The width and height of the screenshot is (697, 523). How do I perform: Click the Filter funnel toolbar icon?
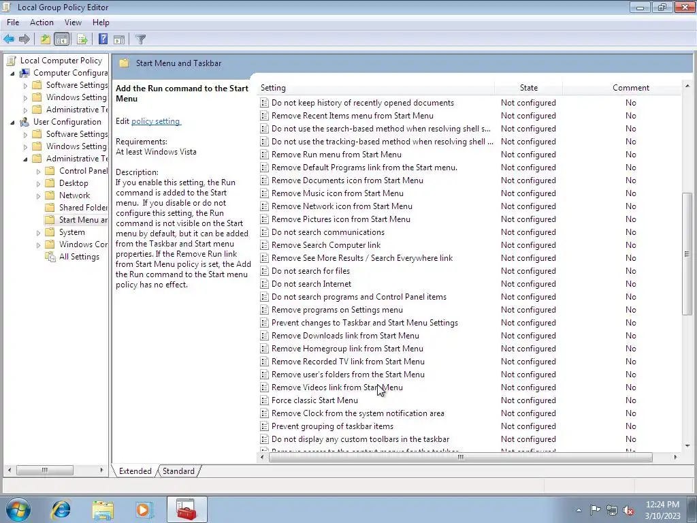click(x=140, y=39)
